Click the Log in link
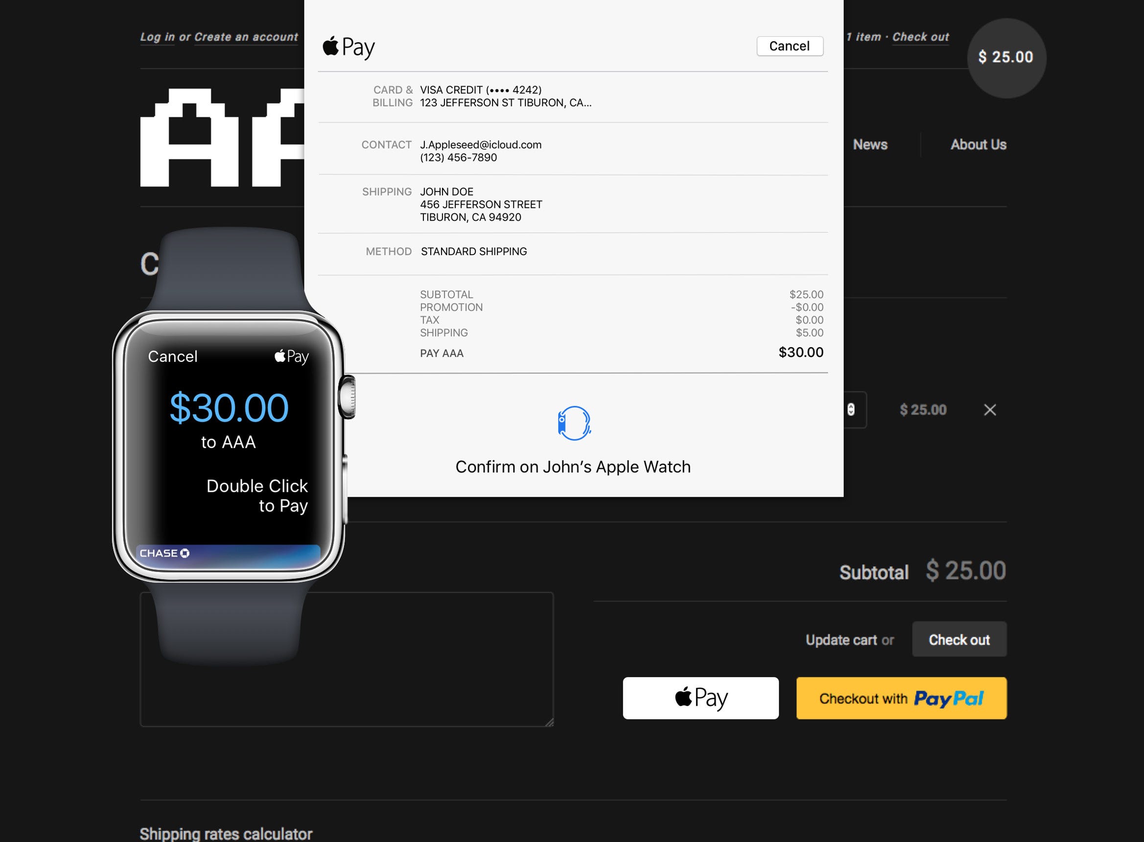The image size is (1144, 842). [x=157, y=37]
